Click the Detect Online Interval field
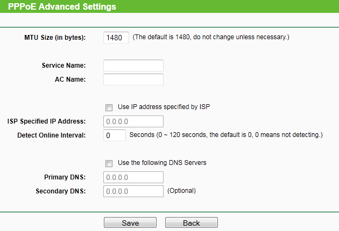The image size is (339, 231). coord(114,135)
